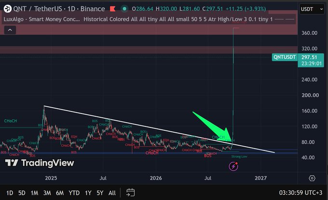Select the 3M time range
328x200 pixels.
pyautogui.click(x=47, y=193)
